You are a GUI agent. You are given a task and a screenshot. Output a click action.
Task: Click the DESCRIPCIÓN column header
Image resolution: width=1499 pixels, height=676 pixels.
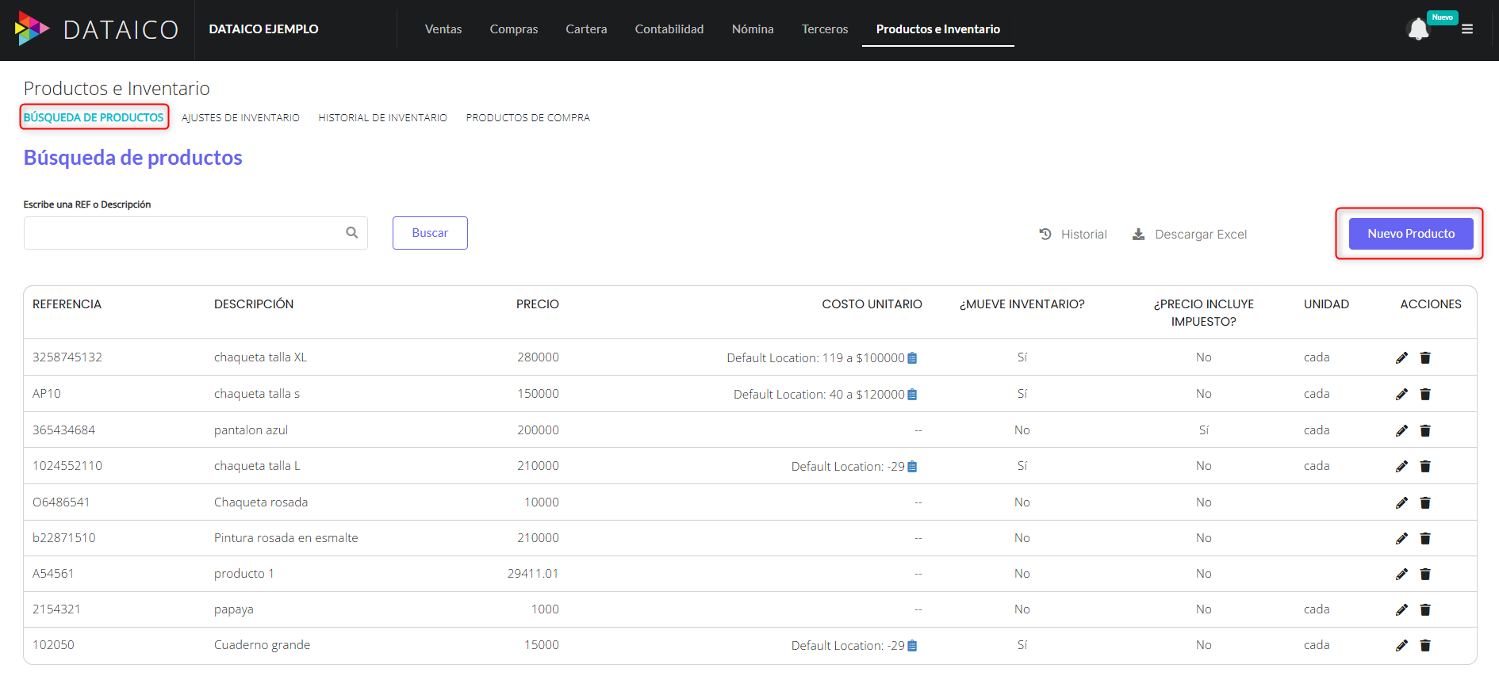point(254,304)
